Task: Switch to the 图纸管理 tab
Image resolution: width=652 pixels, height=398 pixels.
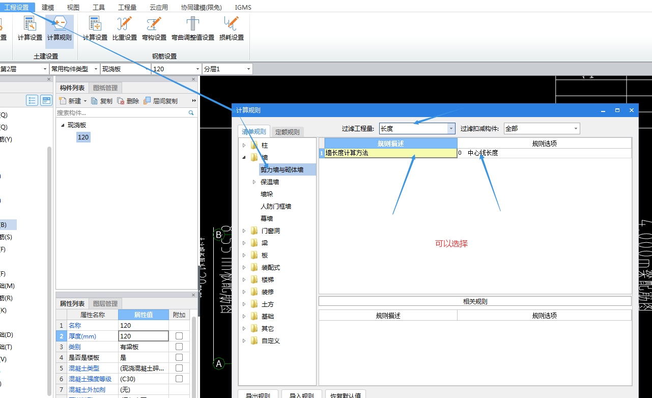Action: 105,88
